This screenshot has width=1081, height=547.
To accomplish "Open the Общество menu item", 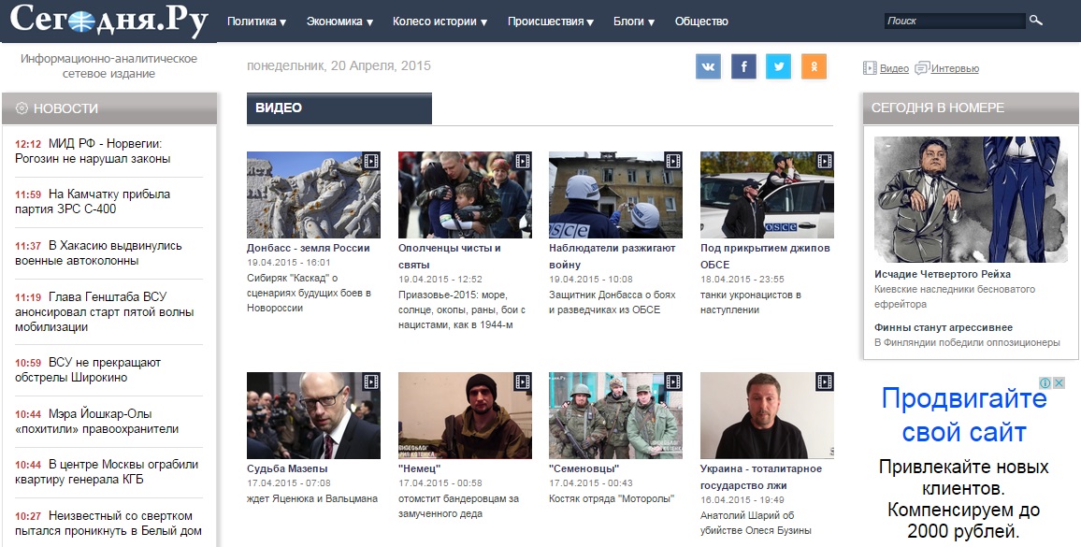I will (701, 22).
